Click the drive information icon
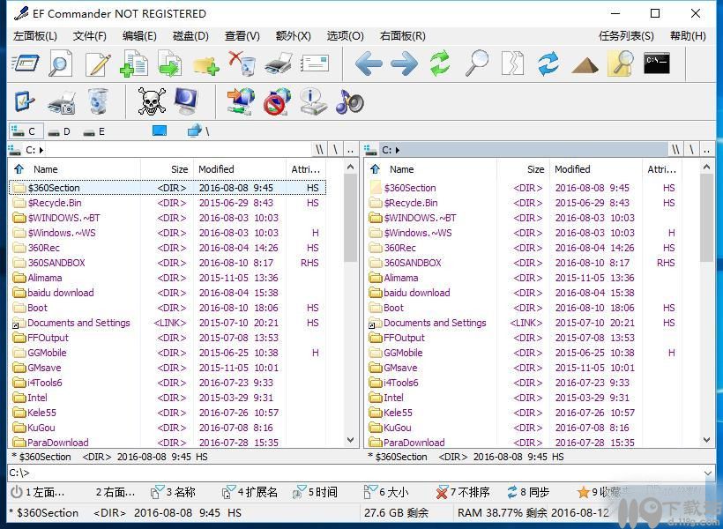Viewport: 723px width, 529px height. coord(313,101)
